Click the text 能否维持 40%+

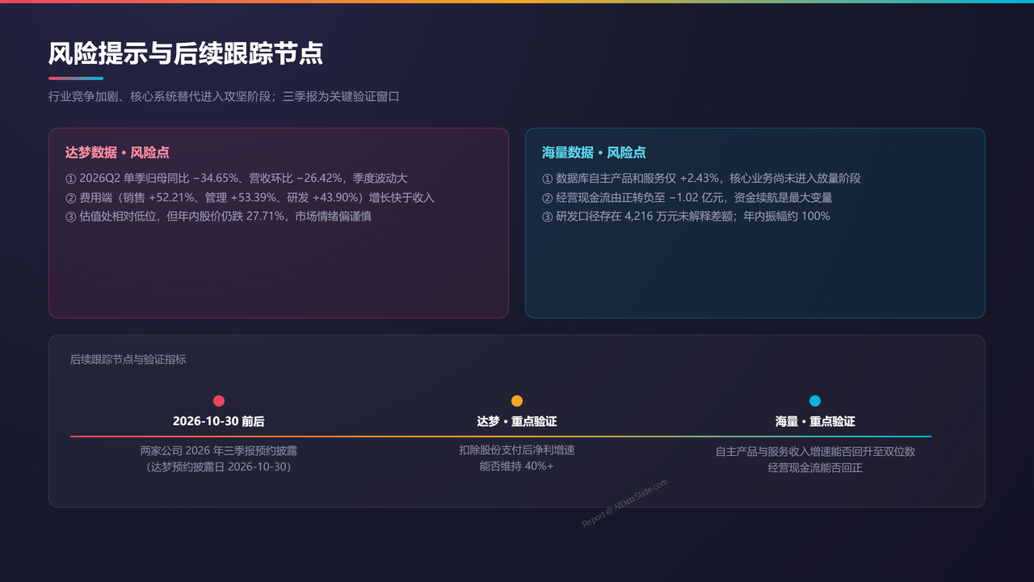click(x=517, y=466)
